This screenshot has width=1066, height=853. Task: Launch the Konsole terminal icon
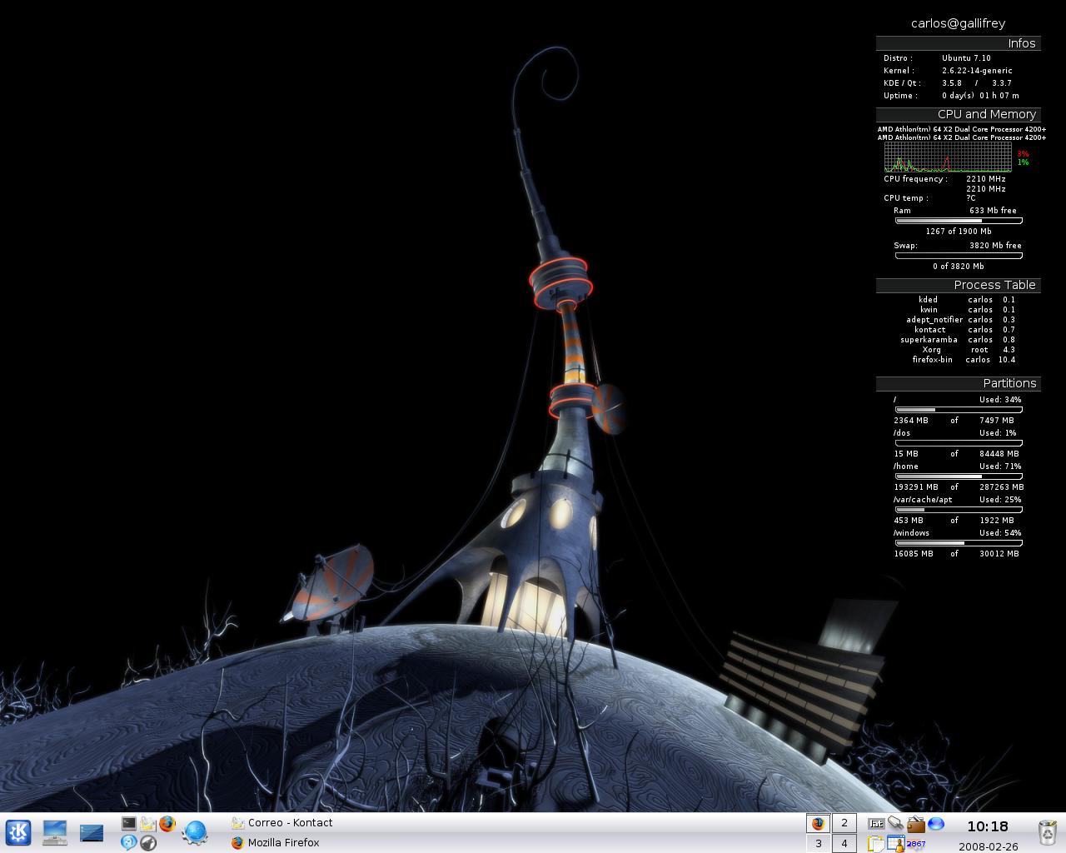point(128,823)
